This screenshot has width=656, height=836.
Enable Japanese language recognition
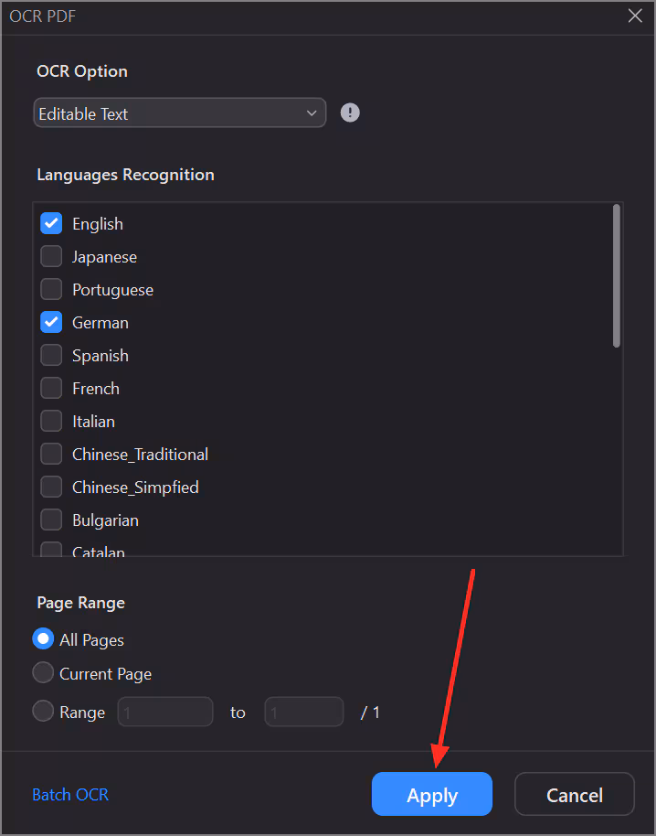tap(51, 256)
